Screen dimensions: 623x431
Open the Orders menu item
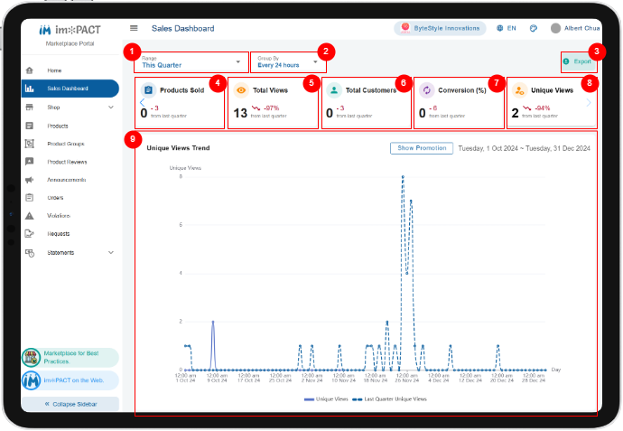coord(70,198)
